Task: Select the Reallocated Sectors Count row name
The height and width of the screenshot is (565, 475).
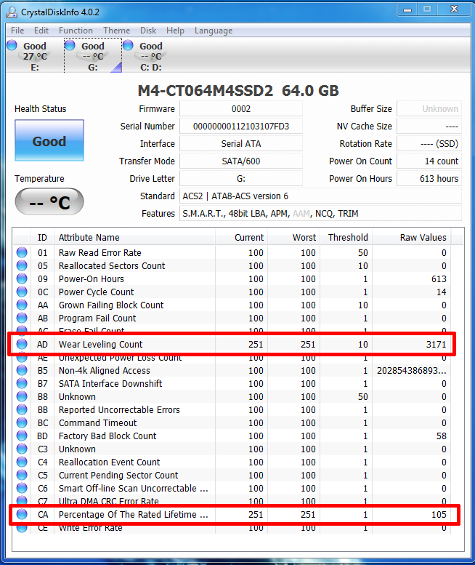Action: click(x=112, y=266)
